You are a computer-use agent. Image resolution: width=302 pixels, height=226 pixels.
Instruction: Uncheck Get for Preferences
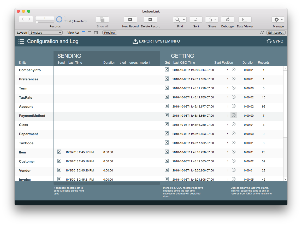click(x=167, y=79)
